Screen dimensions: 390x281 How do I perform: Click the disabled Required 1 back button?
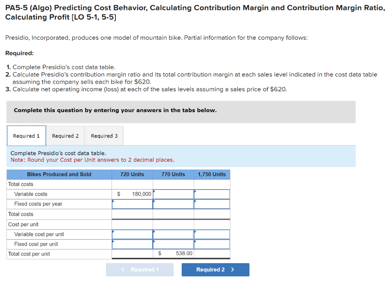139,270
